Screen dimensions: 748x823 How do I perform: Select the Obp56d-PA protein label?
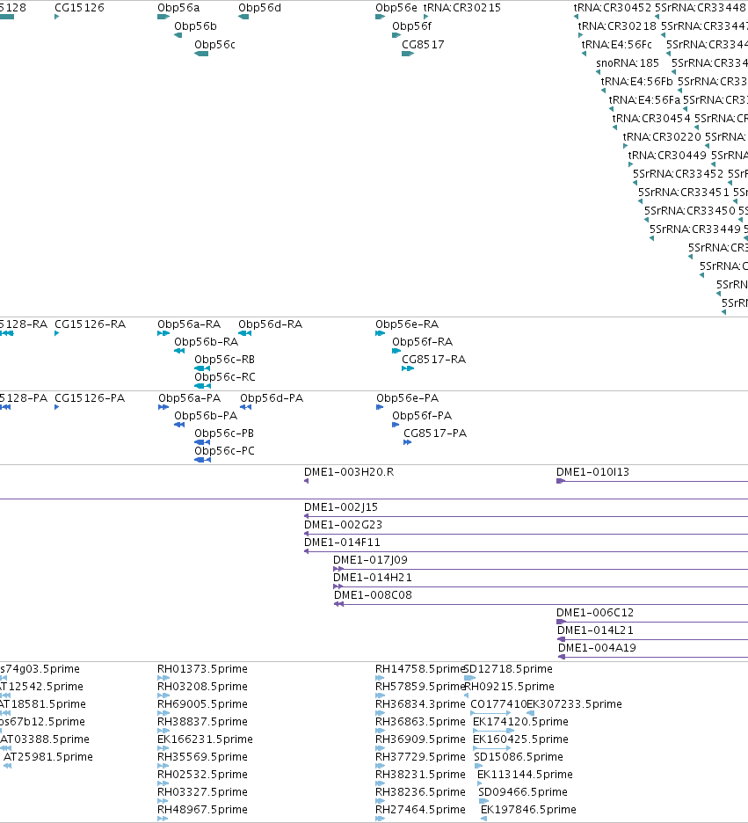tap(272, 398)
